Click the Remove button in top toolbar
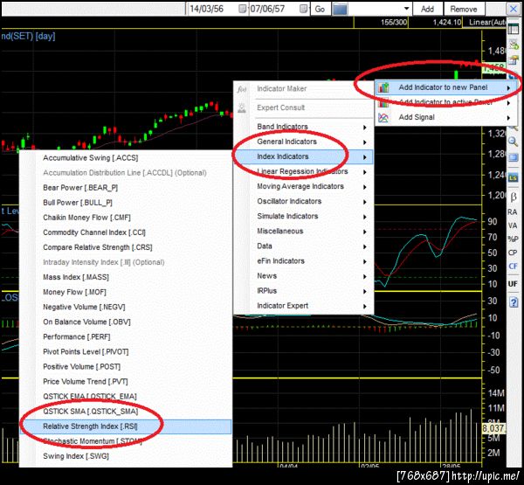The image size is (524, 485). (x=464, y=9)
